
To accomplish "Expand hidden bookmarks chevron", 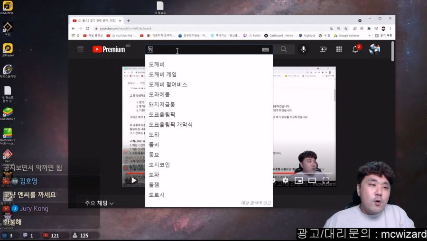I will tap(369, 36).
